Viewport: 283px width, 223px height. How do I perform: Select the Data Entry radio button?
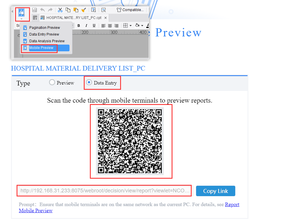coord(89,82)
